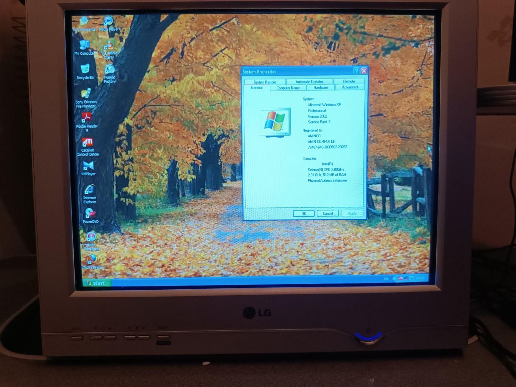Select the Internet Explorer icon
Screen dimensions: 516x387
pyautogui.click(x=89, y=194)
